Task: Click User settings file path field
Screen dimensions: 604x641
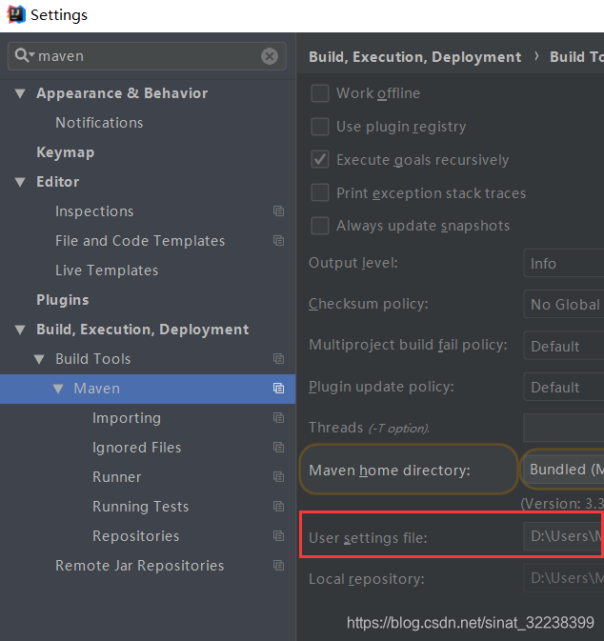Action: coord(564,536)
